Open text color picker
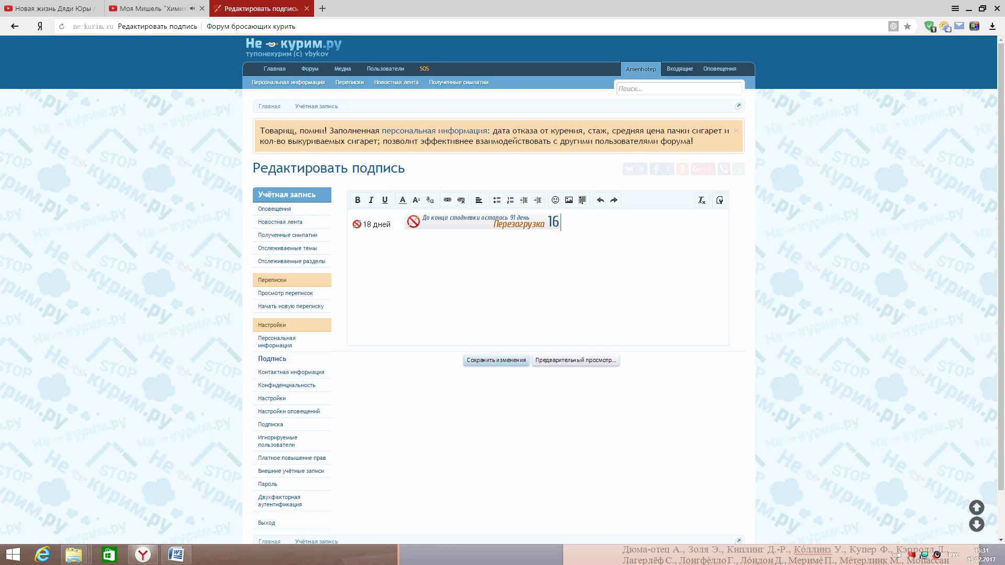Viewport: 1005px width, 565px height. pos(403,200)
